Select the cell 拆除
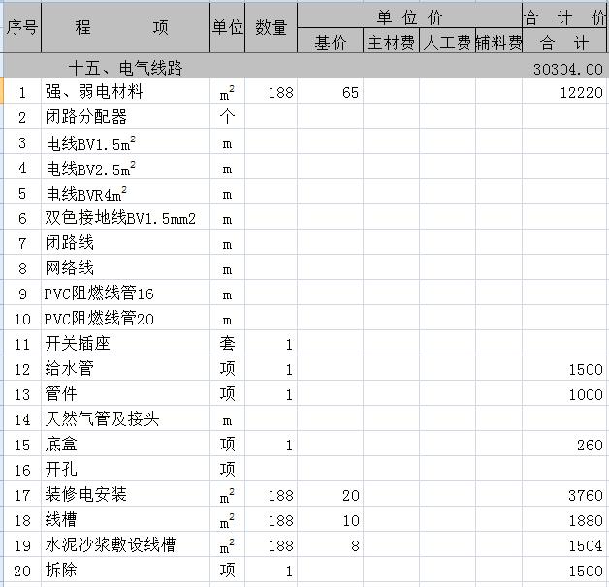The width and height of the screenshot is (609, 587). [x=125, y=570]
